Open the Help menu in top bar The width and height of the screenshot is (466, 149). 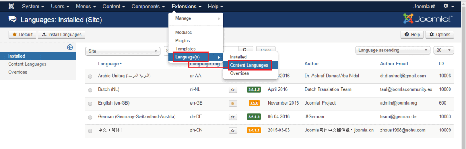(x=215, y=6)
